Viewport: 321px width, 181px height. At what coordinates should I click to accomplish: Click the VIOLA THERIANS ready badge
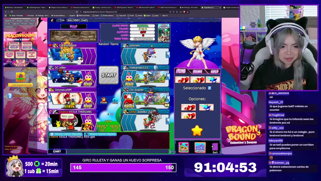click(x=87, y=122)
